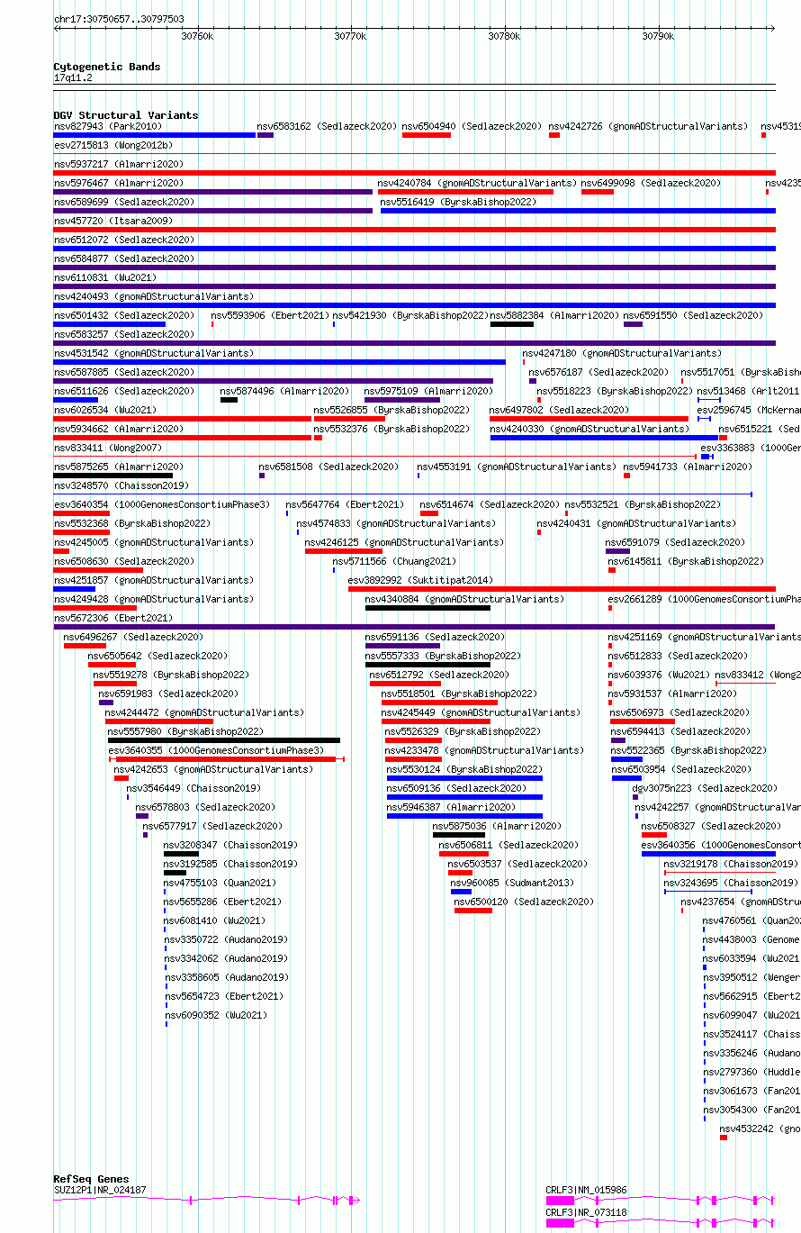The image size is (801, 1233).
Task: Click the nsv6090352 (Wu2021) label
Action: [217, 1015]
